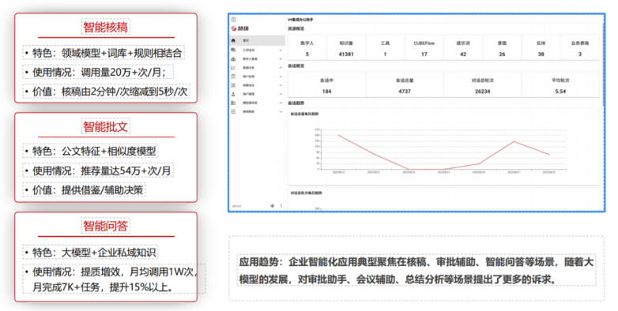Click the buildings icon in sidebar

click(233, 103)
